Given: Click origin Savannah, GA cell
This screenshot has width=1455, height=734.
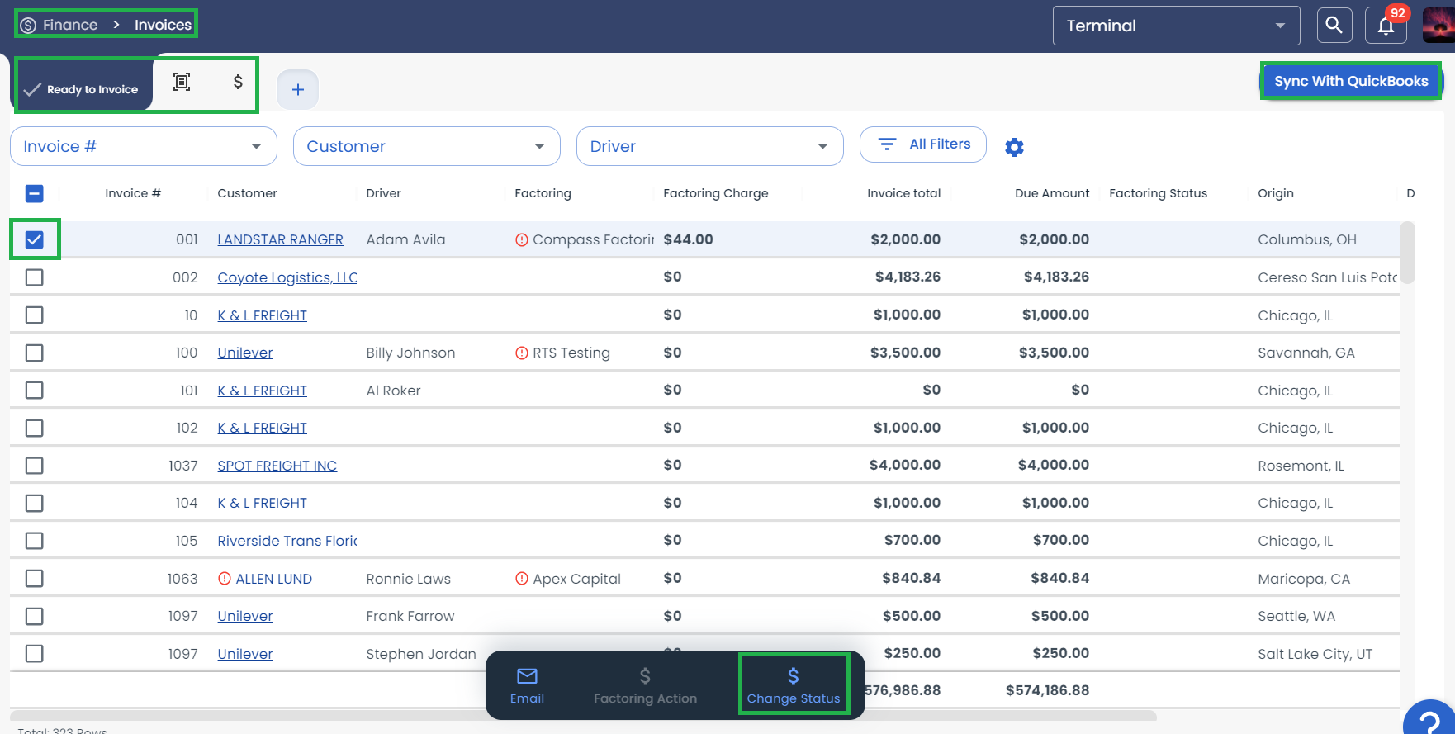Looking at the screenshot, I should pos(1306,353).
